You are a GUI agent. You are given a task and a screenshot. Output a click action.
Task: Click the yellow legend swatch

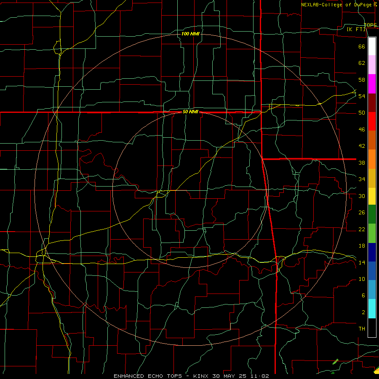pyautogui.click(x=372, y=196)
